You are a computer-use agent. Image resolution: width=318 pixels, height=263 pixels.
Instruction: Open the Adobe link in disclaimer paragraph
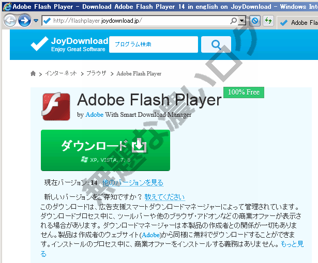click(150, 235)
